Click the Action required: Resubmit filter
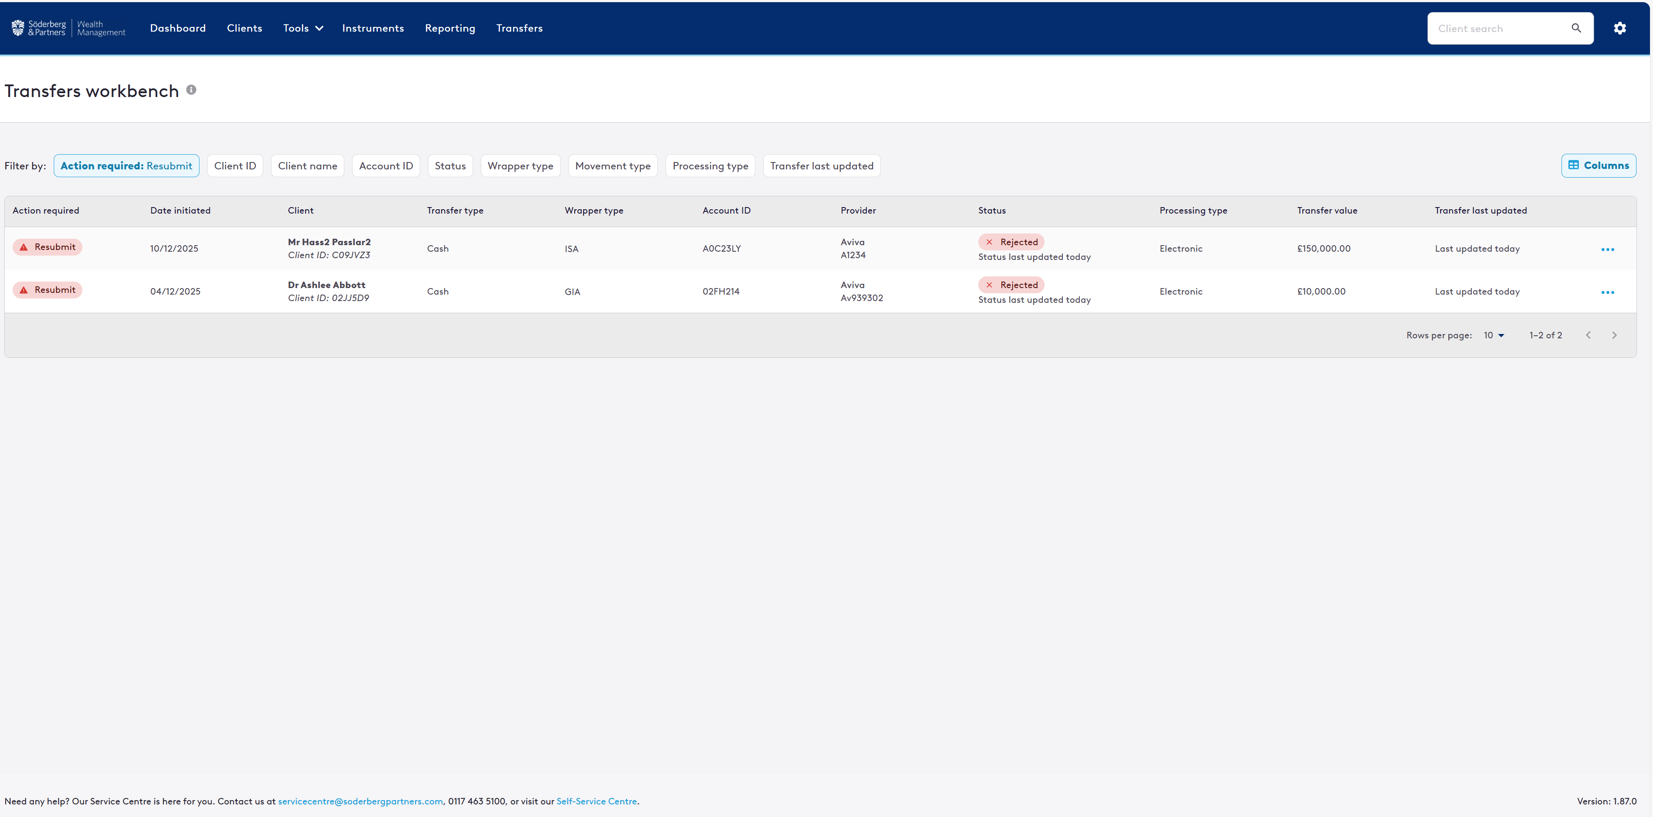This screenshot has height=817, width=1653. pyautogui.click(x=127, y=166)
